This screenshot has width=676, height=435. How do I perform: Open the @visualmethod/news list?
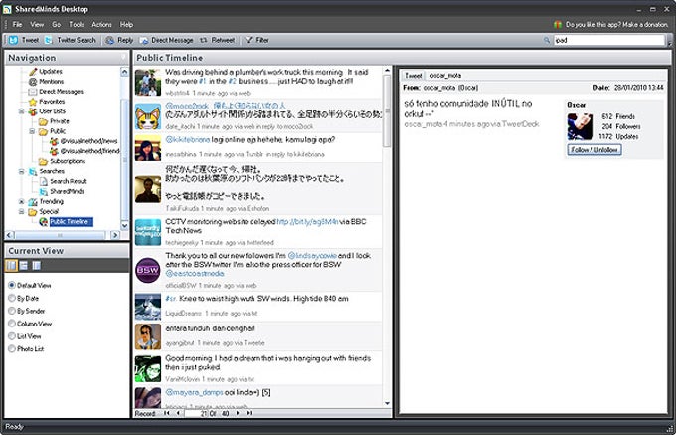(84, 141)
